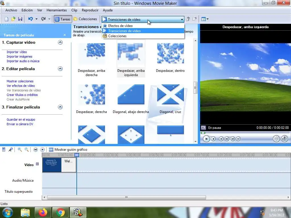Click the Zoom Timeline In magnifier
291x218 pixels.
20,150
